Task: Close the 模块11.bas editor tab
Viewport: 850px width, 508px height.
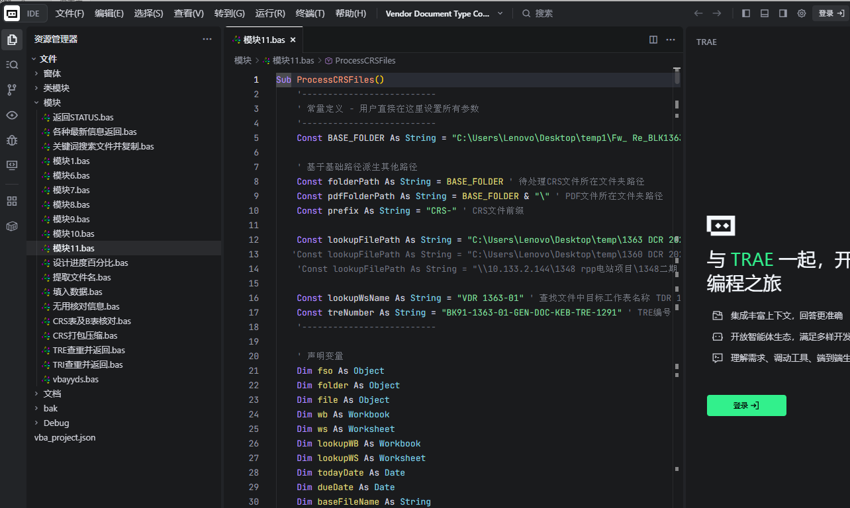Action: click(293, 40)
